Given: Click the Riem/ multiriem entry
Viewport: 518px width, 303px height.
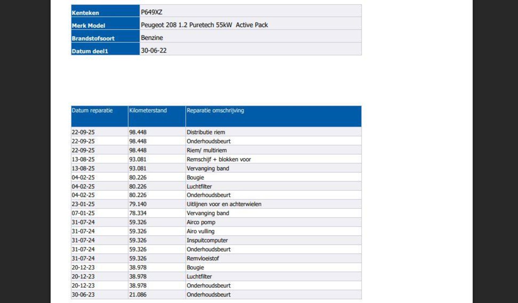Looking at the screenshot, I should pos(207,150).
